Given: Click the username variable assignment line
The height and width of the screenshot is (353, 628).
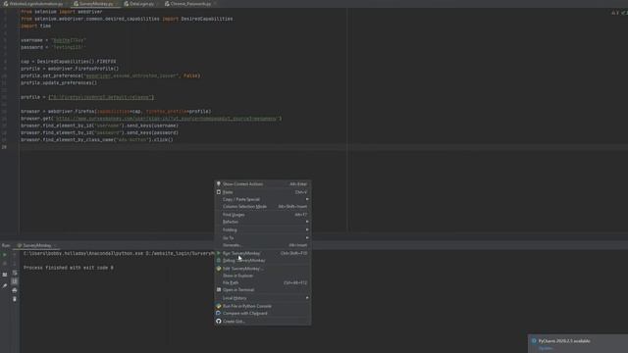Looking at the screenshot, I should 54,40.
